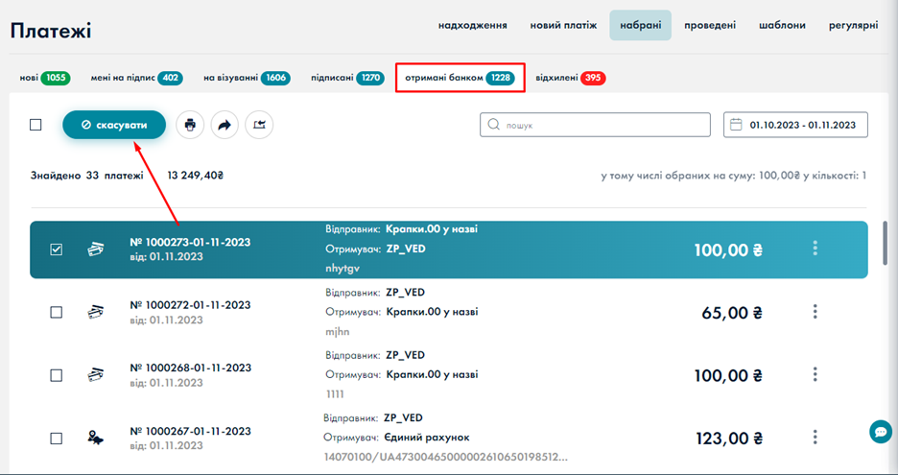Image resolution: width=898 pixels, height=475 pixels.
Task: Open the three-dot menu for the 65,00 ₴ payment
Action: (815, 312)
